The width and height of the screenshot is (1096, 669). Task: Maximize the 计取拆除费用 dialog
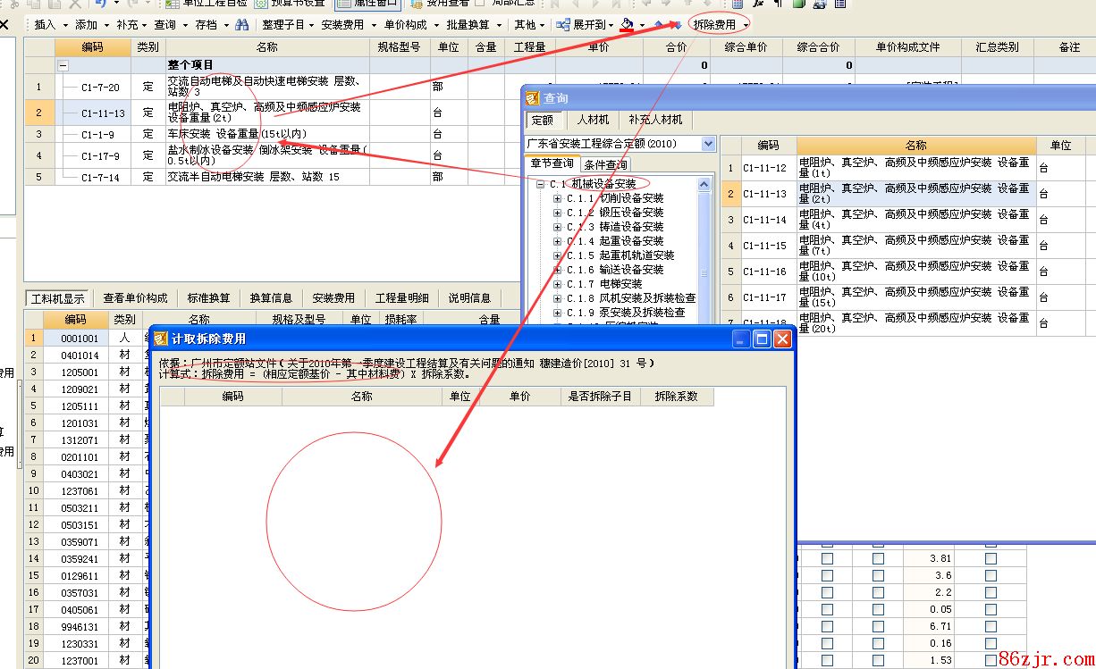(762, 339)
